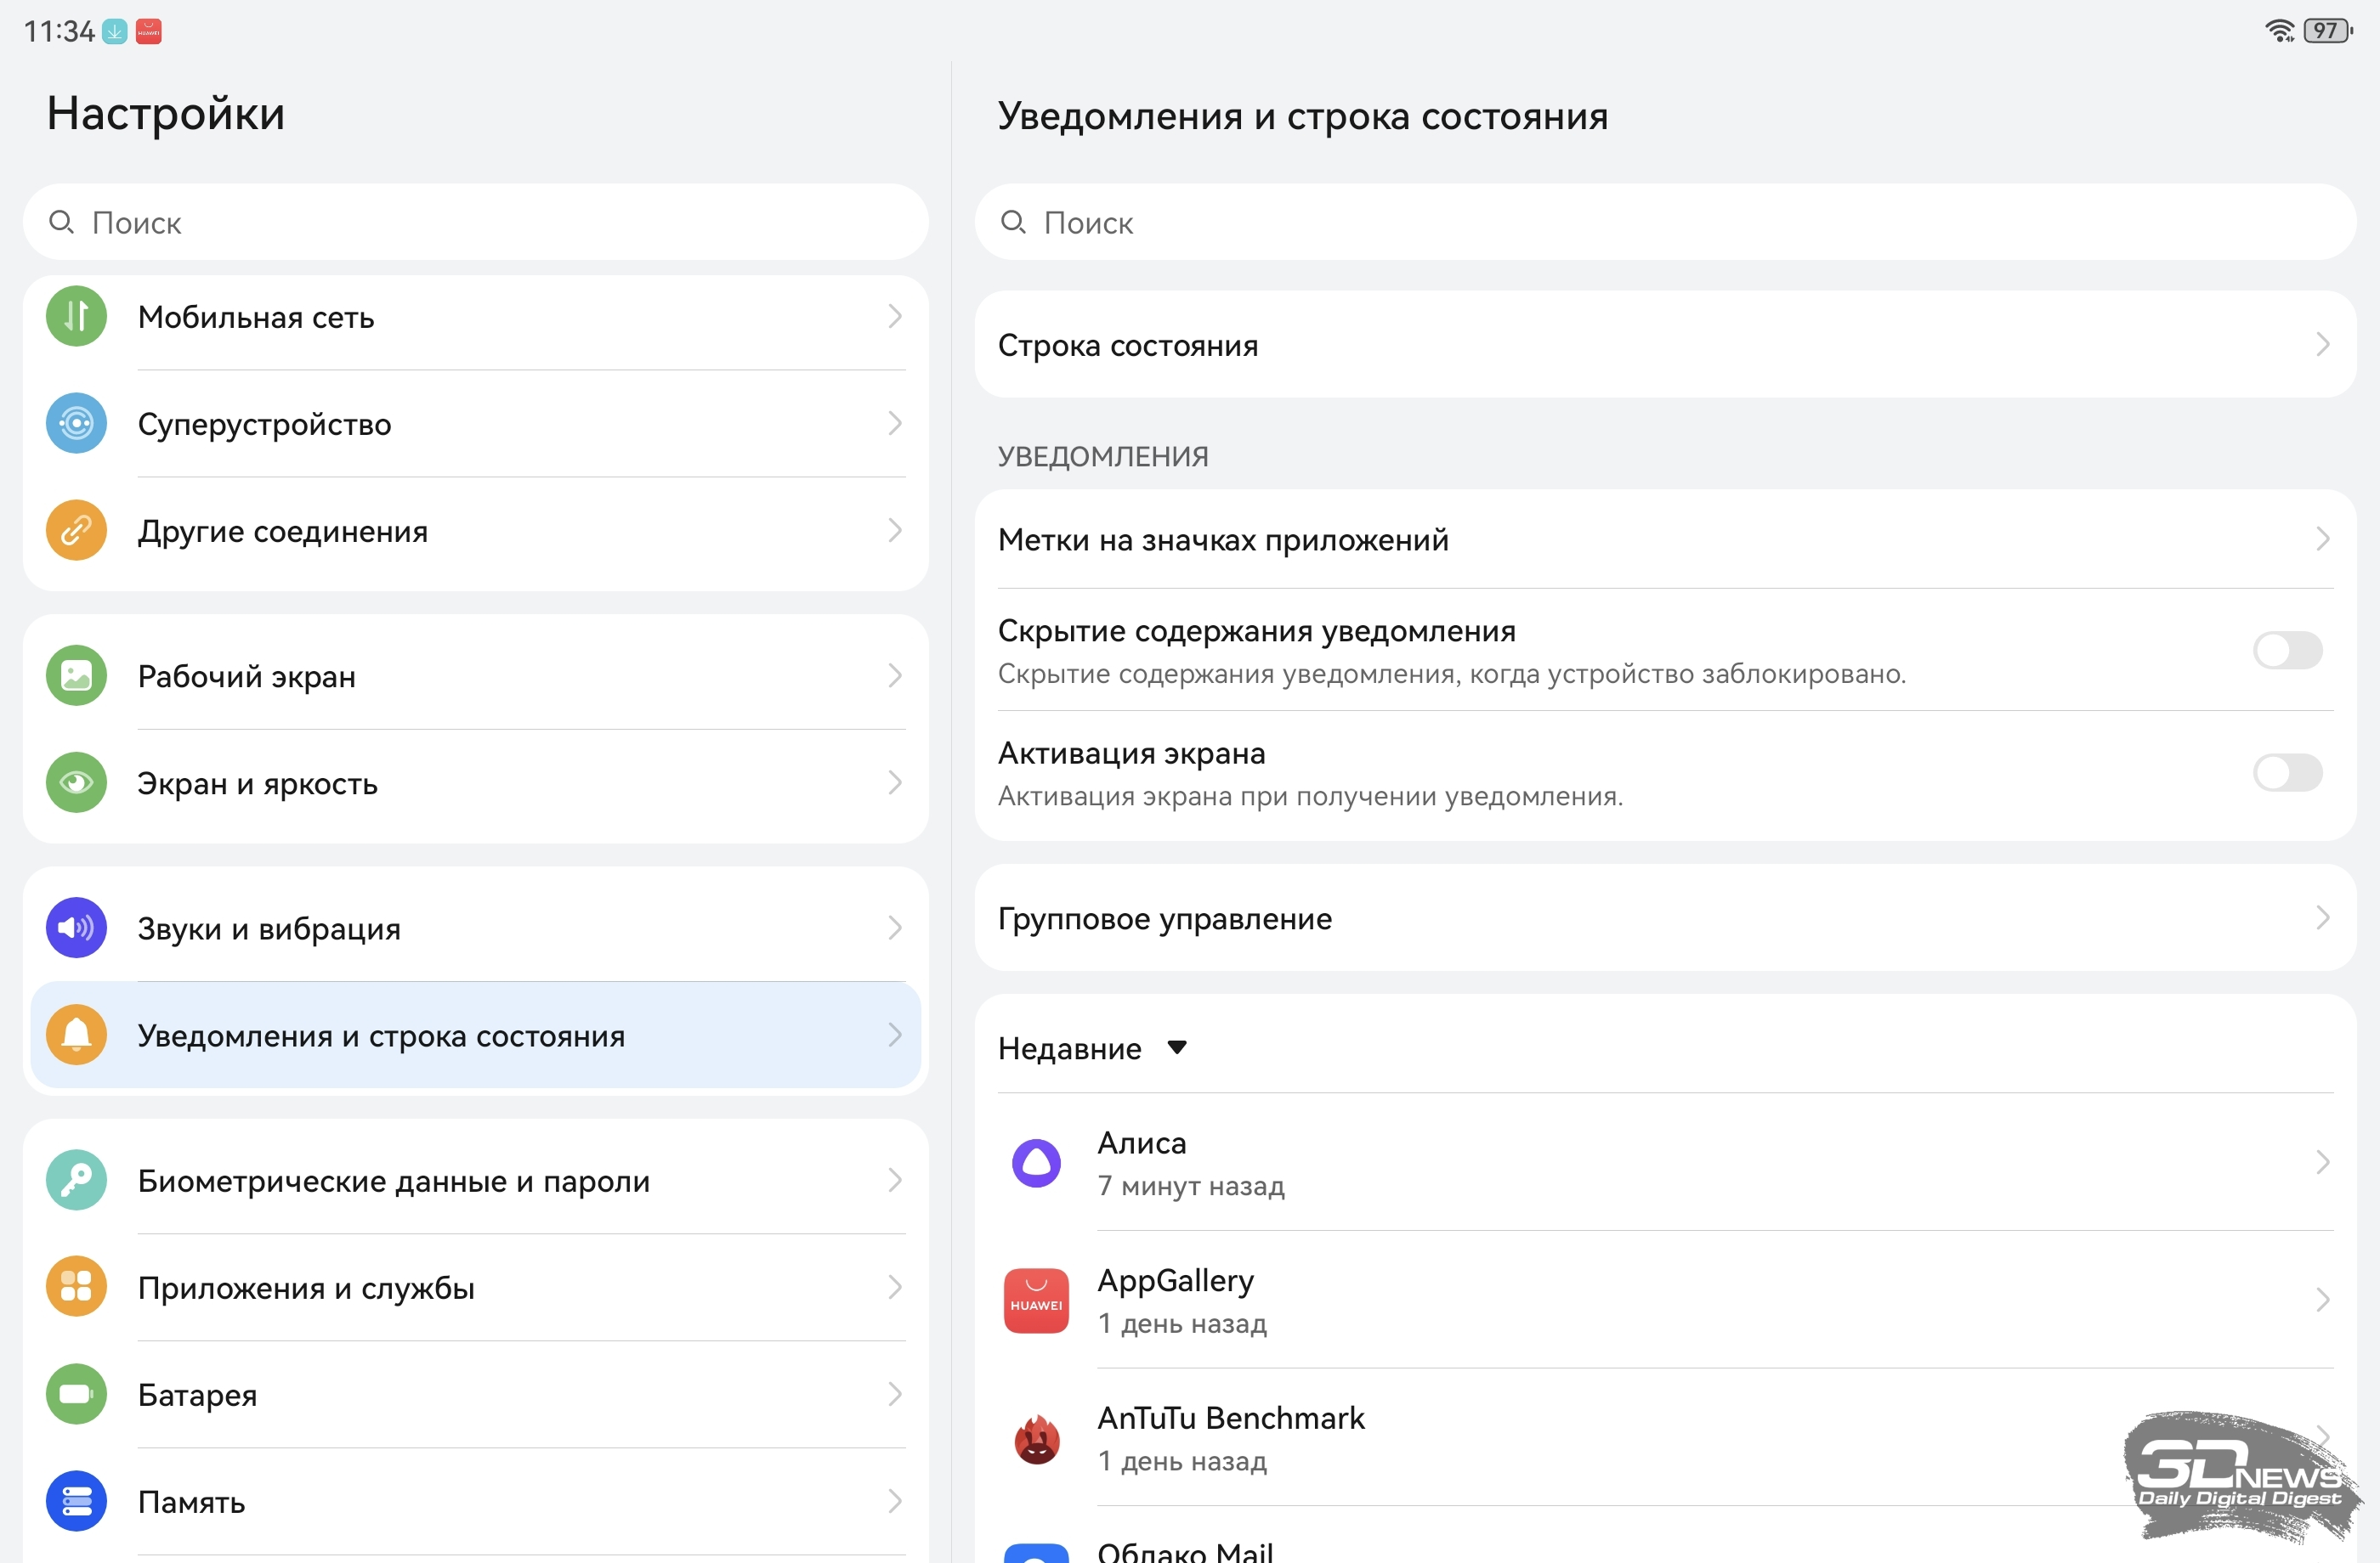This screenshot has width=2380, height=1563.
Task: Tap the purple Звуки и вибрация speaker icon
Action: click(76, 928)
